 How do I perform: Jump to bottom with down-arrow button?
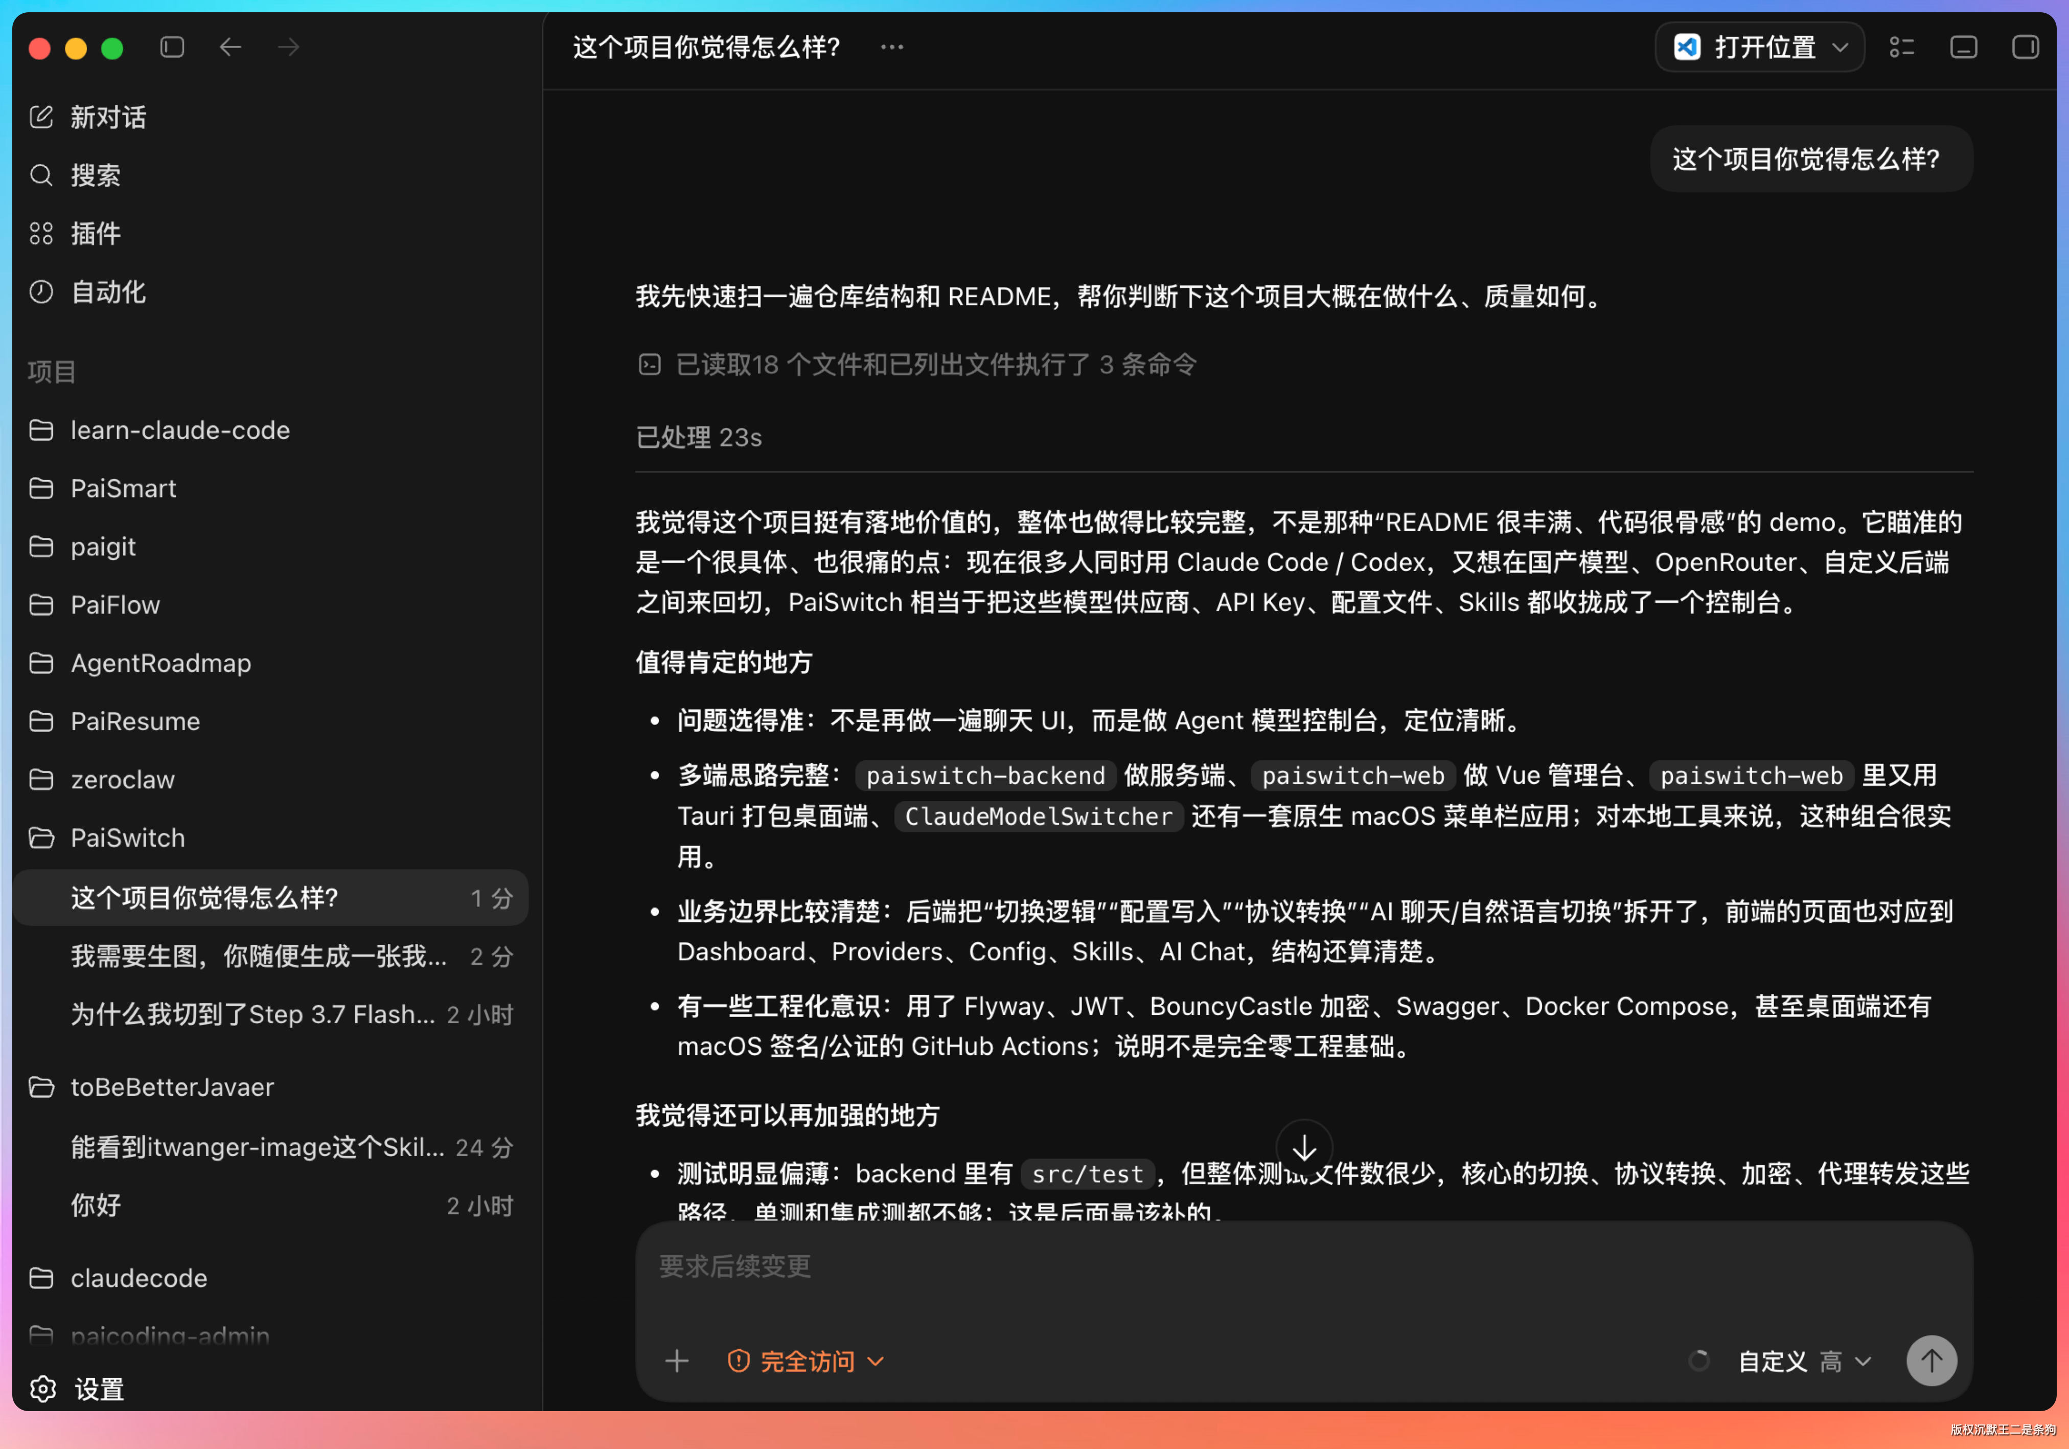(1304, 1148)
